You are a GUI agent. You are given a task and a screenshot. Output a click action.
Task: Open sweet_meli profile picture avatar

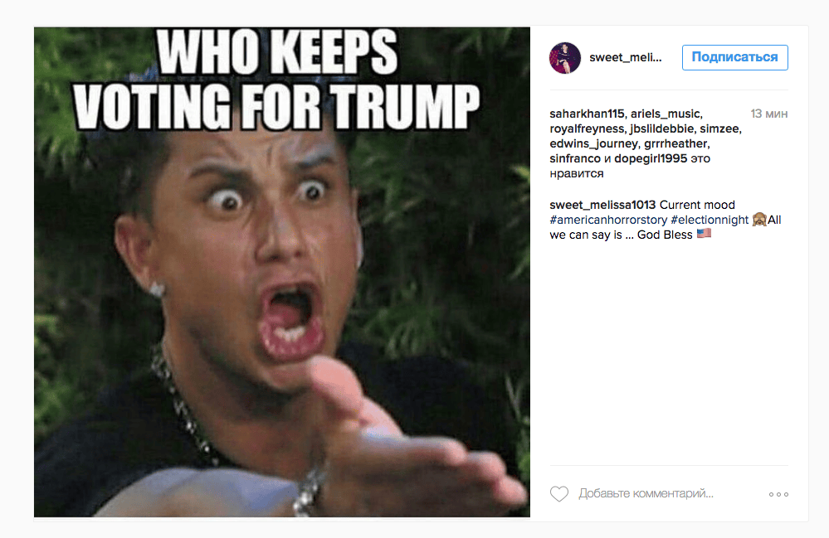pyautogui.click(x=564, y=57)
